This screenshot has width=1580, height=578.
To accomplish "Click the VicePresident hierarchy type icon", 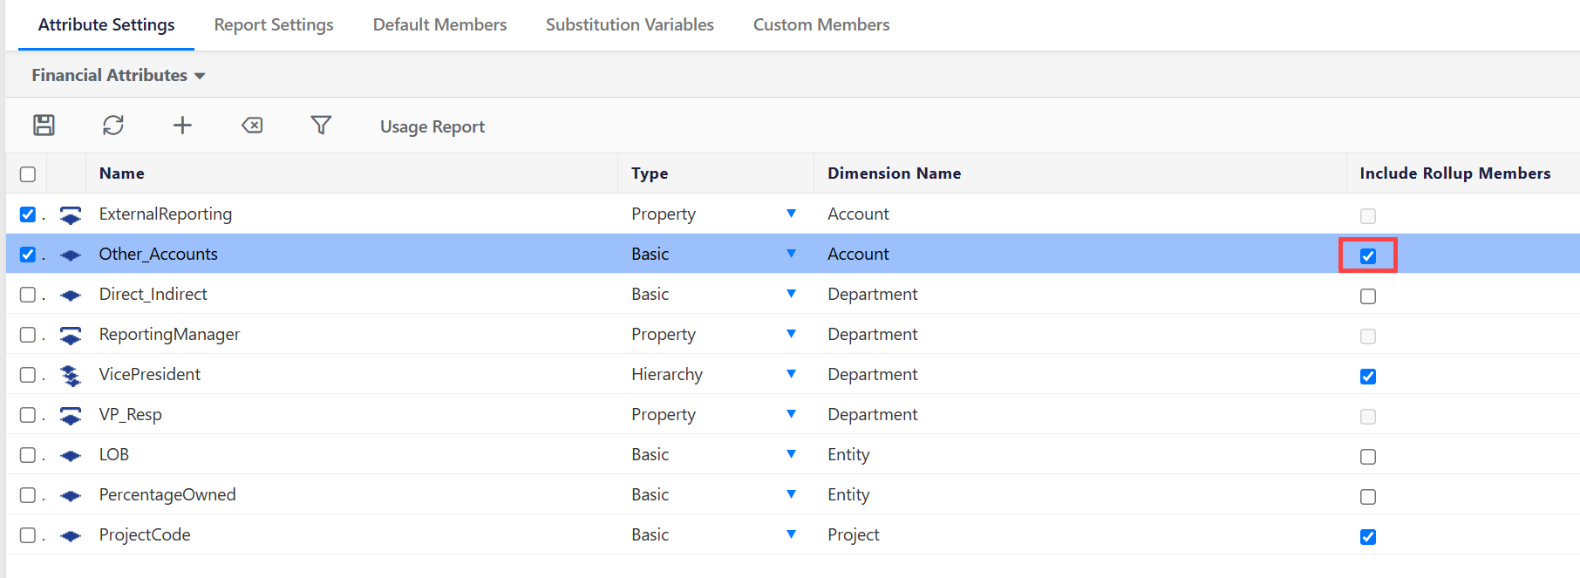I will 71,376.
